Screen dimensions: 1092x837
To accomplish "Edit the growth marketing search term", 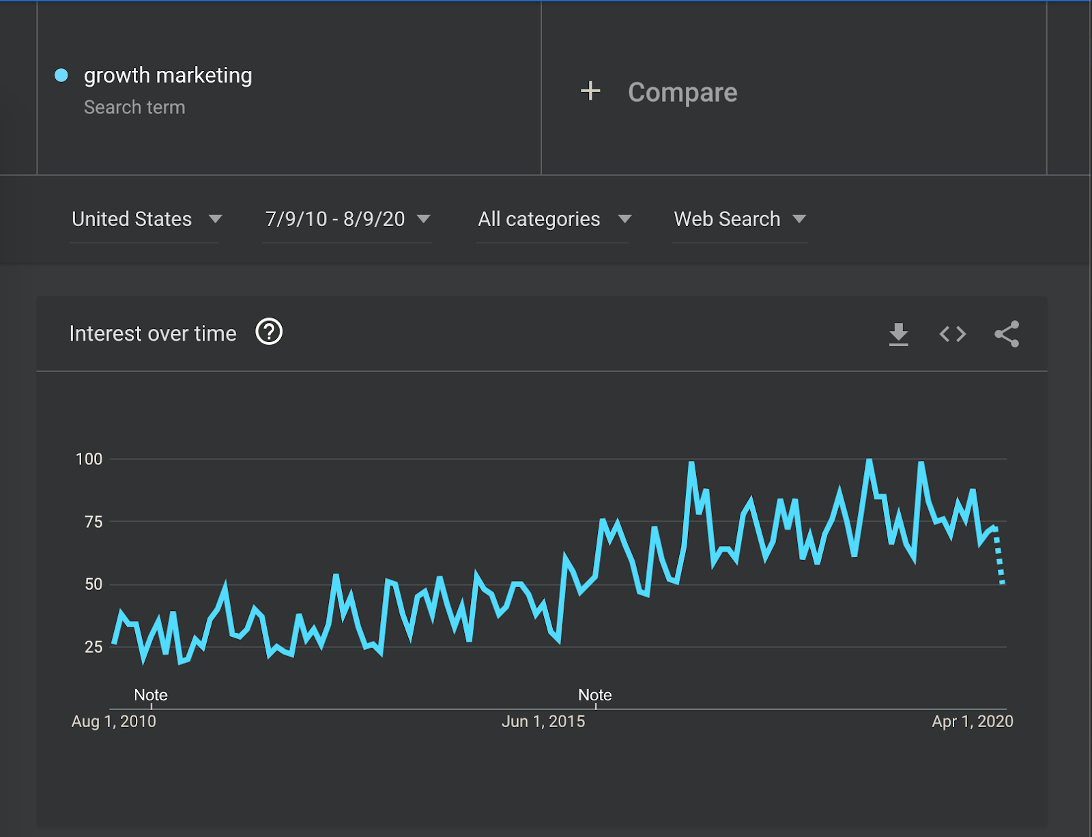I will click(x=168, y=75).
